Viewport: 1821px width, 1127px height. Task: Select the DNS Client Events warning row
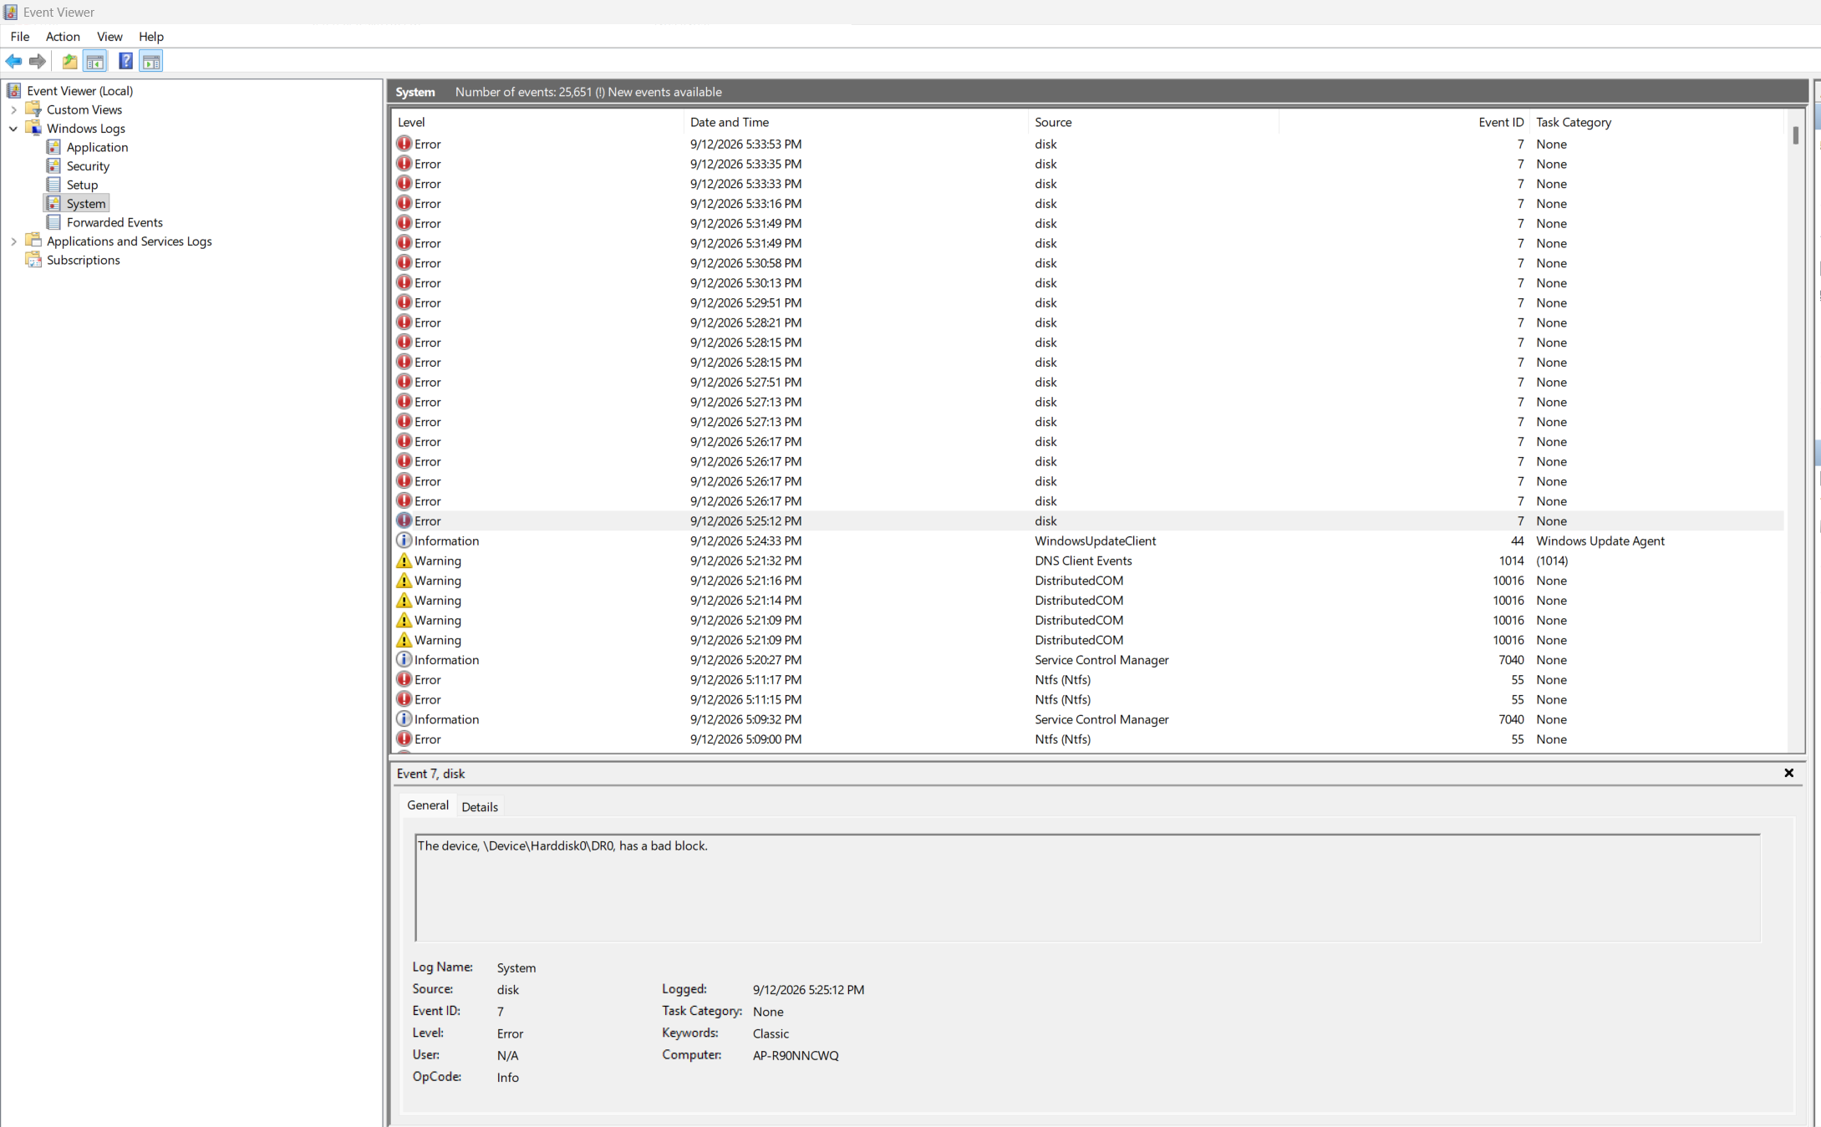[1086, 561]
